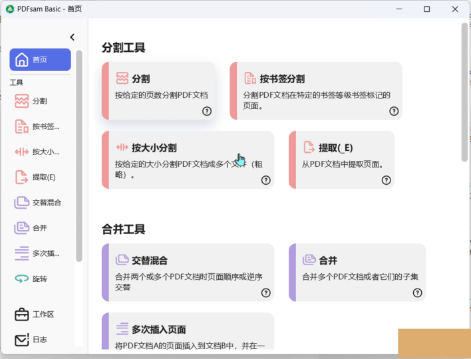Open the 多次插入页面 tool card
Viewport: 471px width, 359px height.
[188, 331]
